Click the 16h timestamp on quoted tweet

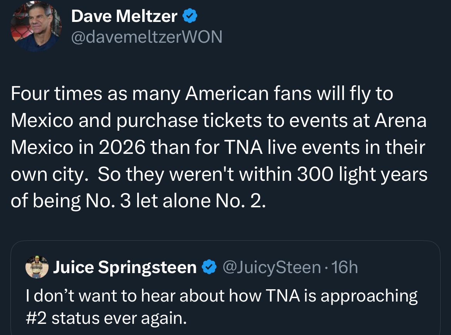[x=345, y=267]
